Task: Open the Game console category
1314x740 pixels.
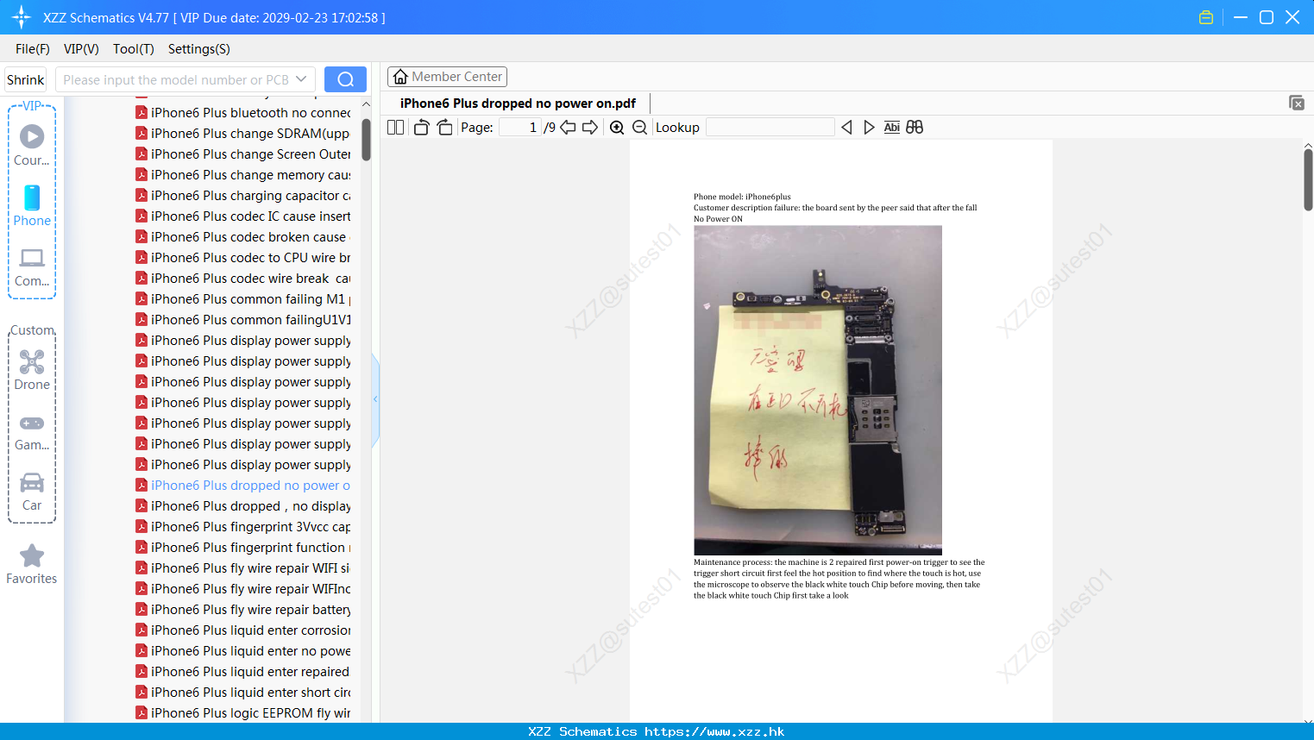Action: (x=32, y=432)
